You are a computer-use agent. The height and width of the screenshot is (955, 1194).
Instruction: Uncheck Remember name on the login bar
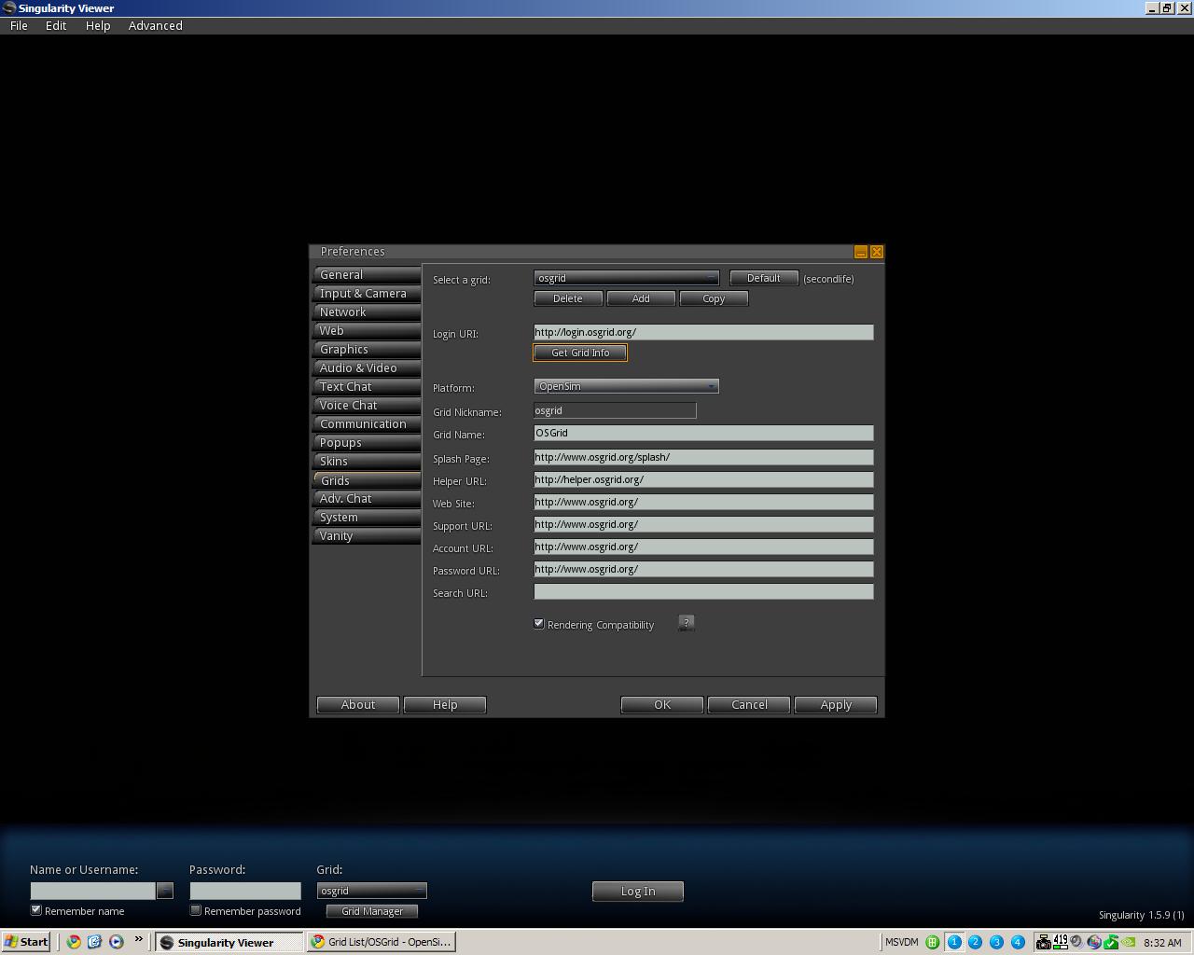click(x=36, y=909)
